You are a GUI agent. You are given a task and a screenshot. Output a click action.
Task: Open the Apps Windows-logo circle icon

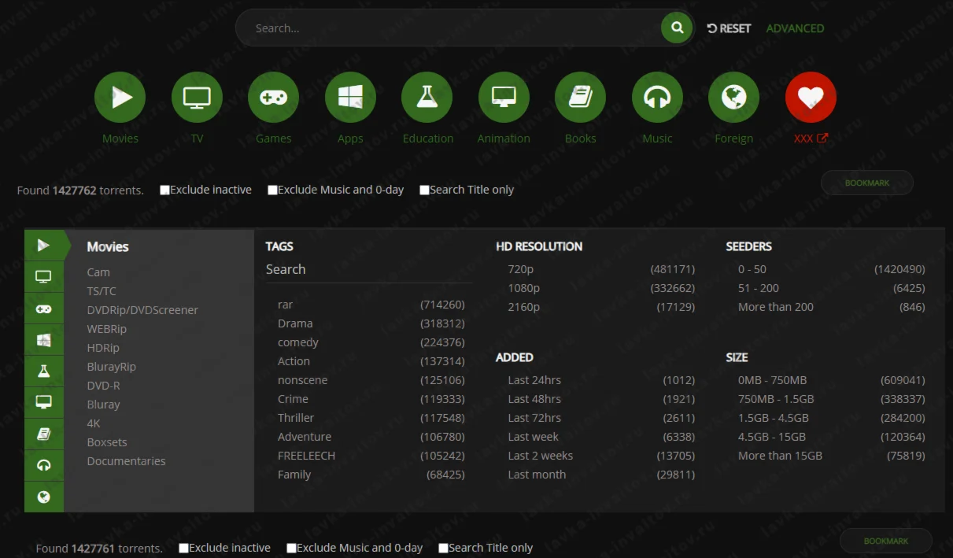click(350, 98)
